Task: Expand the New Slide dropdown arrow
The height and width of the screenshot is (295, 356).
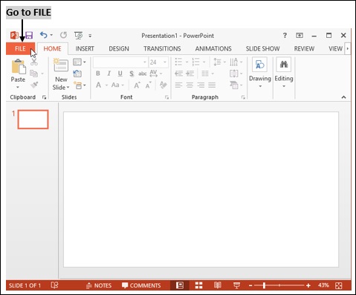Action: (68, 88)
